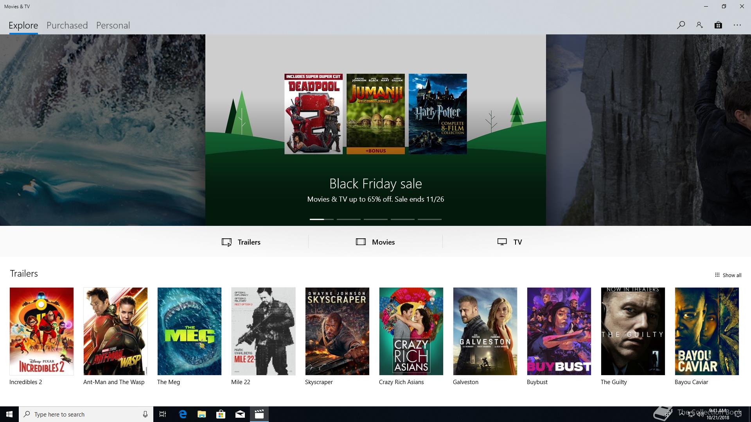Select the fourth carousel page indicator
The image size is (751, 422).
point(402,219)
